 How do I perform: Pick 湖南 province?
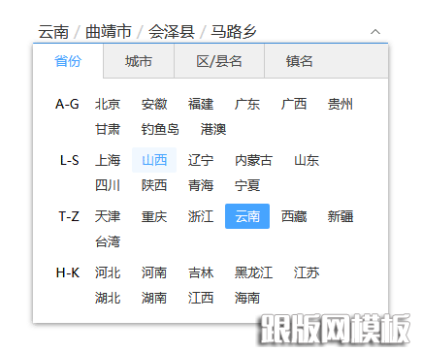154,298
